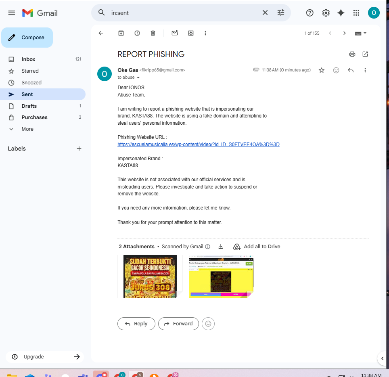This screenshot has width=389, height=377.
Task: Star the message from Oke Gas
Action: pos(322,70)
